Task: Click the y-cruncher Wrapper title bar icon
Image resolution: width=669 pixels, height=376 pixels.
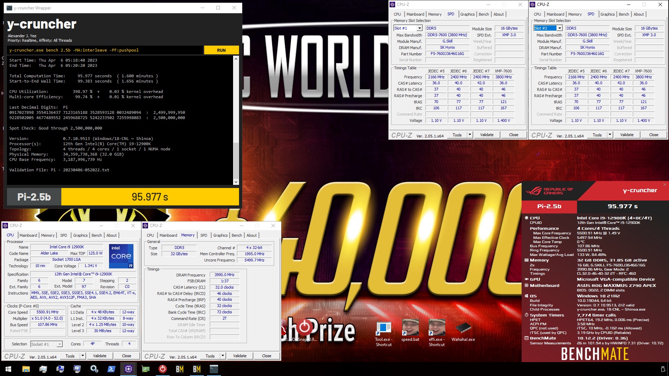Action: (9, 8)
